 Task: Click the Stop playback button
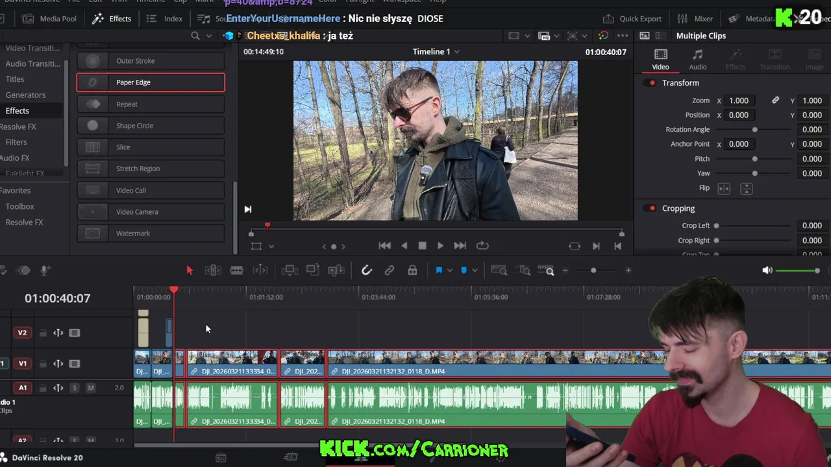tap(422, 246)
